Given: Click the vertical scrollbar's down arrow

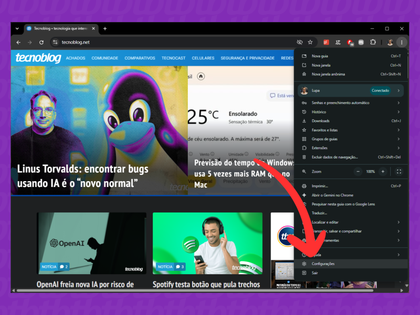Looking at the screenshot, I should coord(407,286).
